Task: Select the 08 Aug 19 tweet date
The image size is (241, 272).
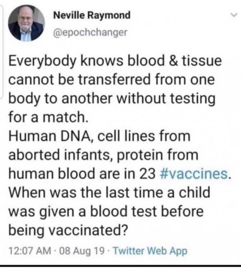Action: tap(82, 251)
